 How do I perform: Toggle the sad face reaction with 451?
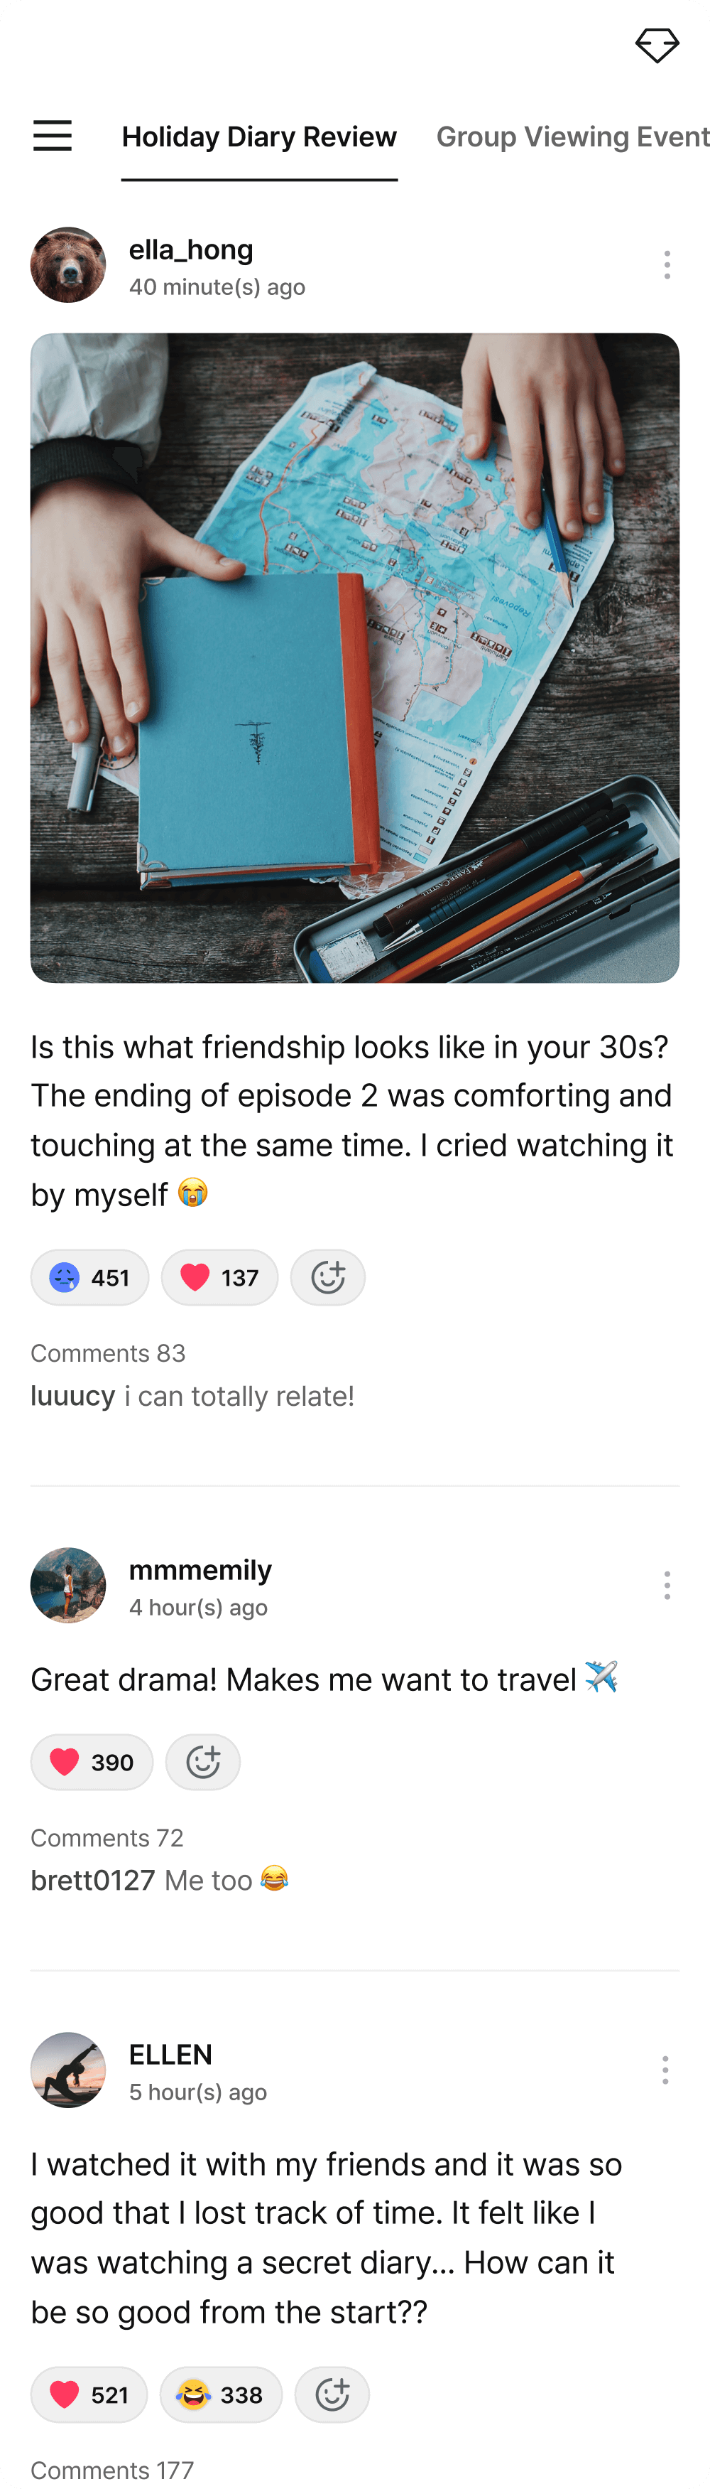click(x=89, y=1277)
